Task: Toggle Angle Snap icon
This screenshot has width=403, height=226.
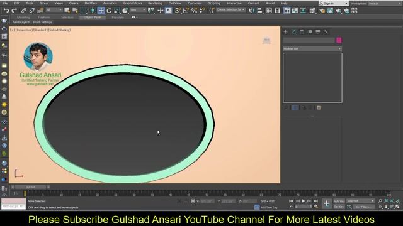Action: point(186,11)
